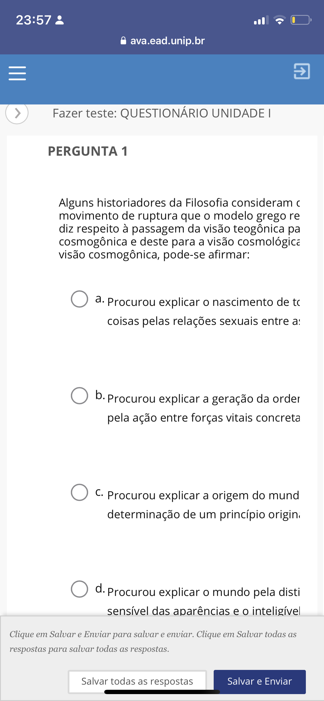Choose radio button for option c
The width and height of the screenshot is (324, 701).
tap(79, 492)
